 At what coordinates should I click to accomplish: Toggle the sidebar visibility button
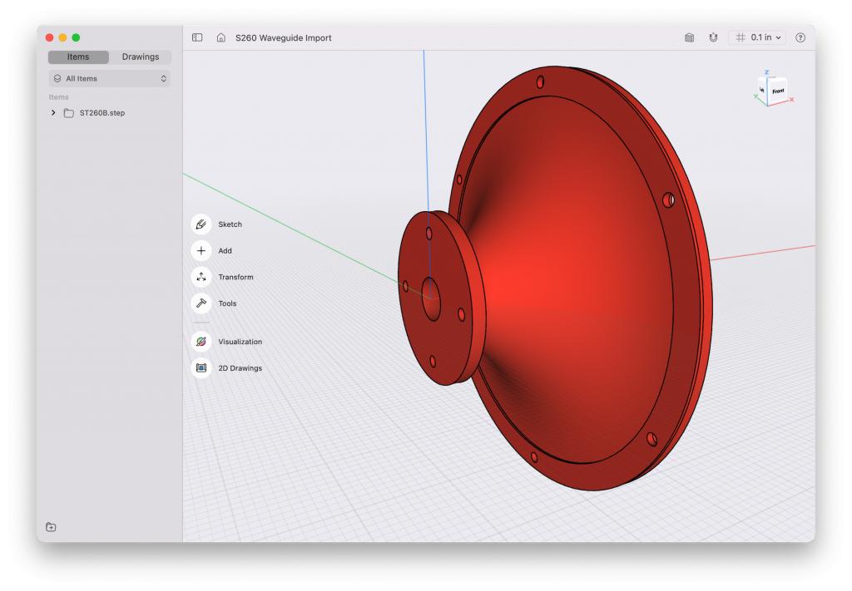tap(197, 37)
